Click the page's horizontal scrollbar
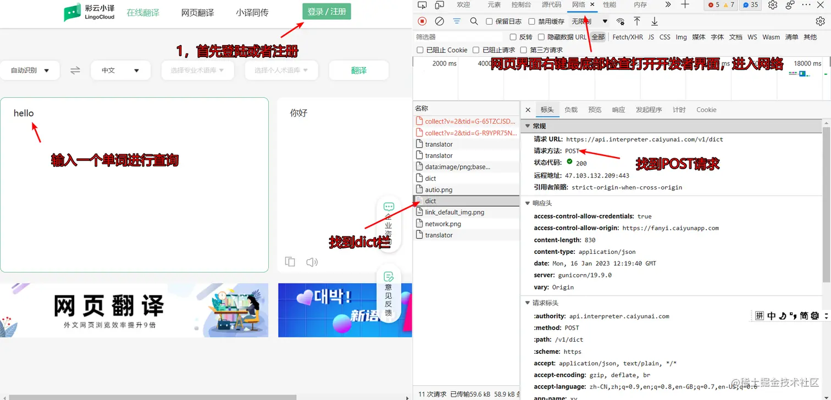This screenshot has width=831, height=400. point(153,397)
